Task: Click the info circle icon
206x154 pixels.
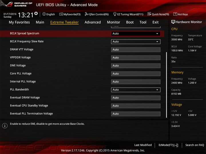Action: pos(5,126)
